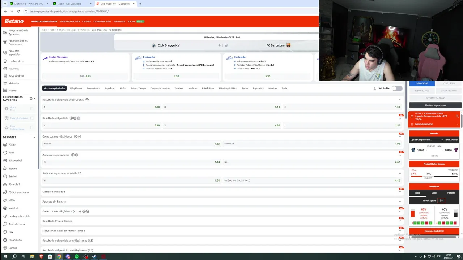Select the S/60 - S/200 stake range
The width and height of the screenshot is (463, 260).
[422, 83]
